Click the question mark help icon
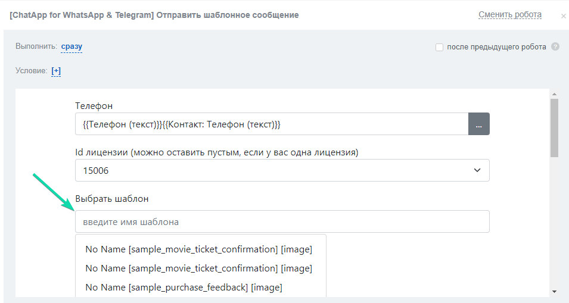The height and width of the screenshot is (303, 569). tap(555, 46)
